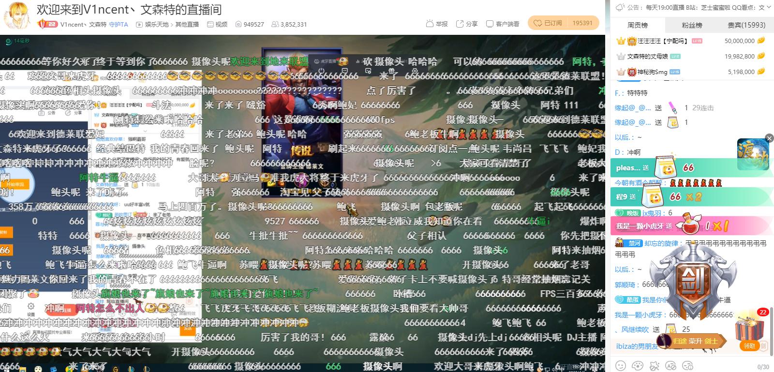
Task: Click the announcement megaphone icon
Action: click(620, 7)
